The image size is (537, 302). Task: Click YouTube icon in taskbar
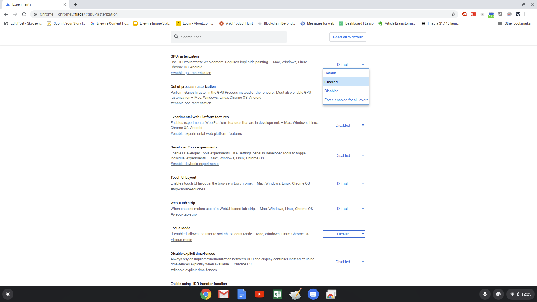click(259, 294)
